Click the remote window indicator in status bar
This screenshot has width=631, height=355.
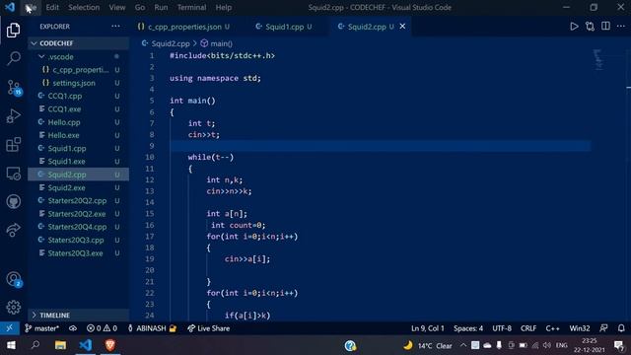pyautogui.click(x=9, y=328)
